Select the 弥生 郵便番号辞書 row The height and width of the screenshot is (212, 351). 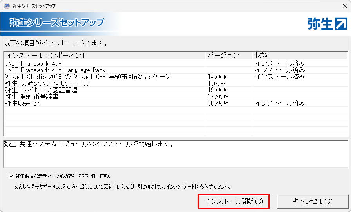click(x=176, y=97)
